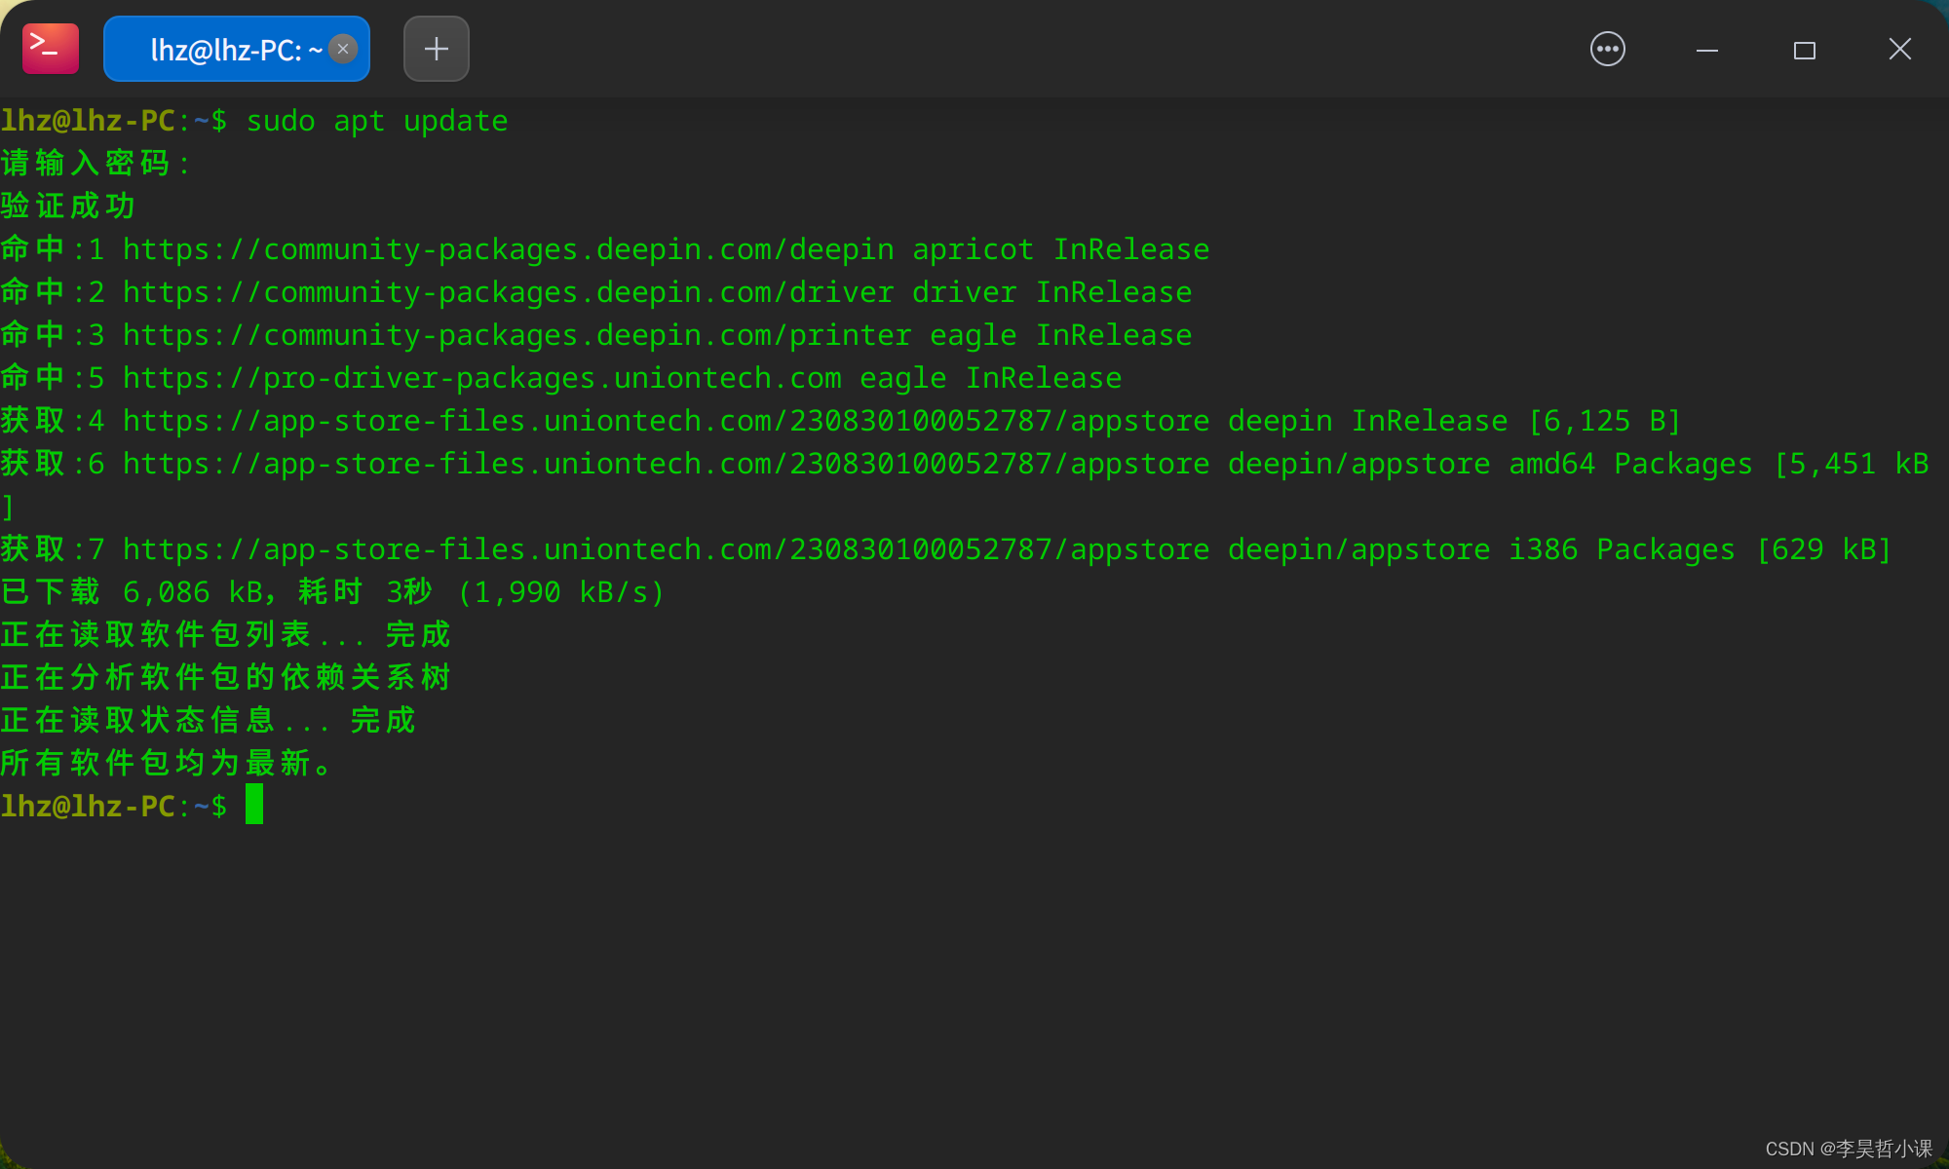The image size is (1949, 1169).
Task: Close the lhz@lhz-PC terminal tab
Action: coord(343,49)
